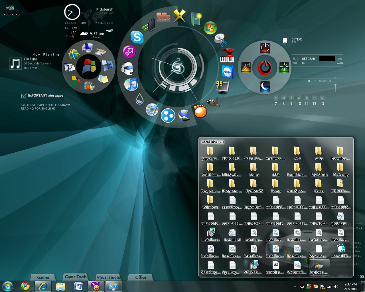Open the Users folder
The image size is (365, 292).
pos(319,186)
